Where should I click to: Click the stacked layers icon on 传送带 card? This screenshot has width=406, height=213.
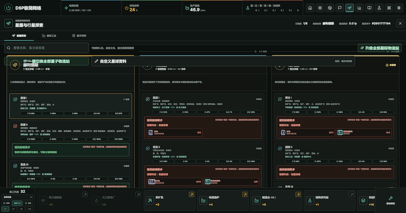pos(363,200)
